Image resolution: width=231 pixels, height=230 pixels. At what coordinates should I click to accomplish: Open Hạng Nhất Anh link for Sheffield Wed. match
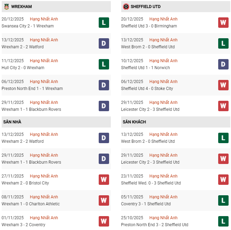pyautogui.click(x=163, y=176)
